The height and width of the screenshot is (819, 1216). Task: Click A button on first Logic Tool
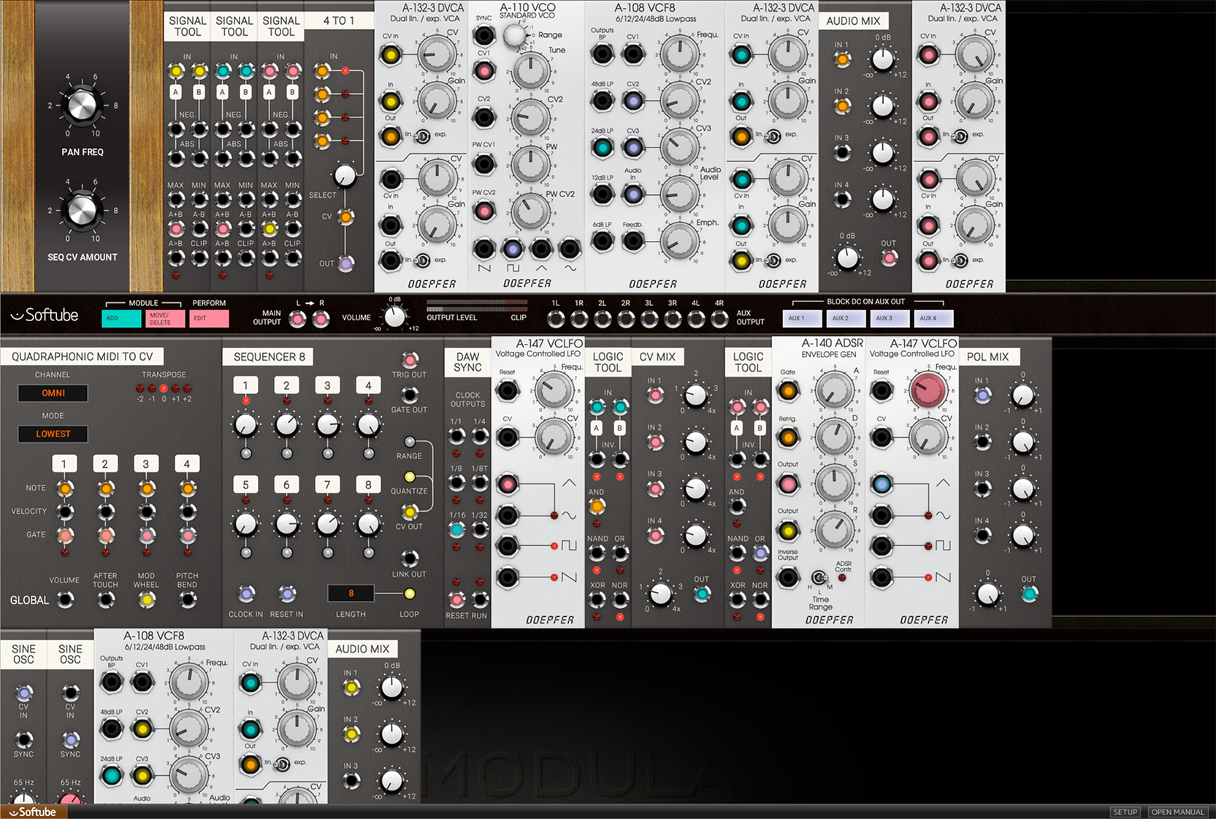click(x=597, y=428)
